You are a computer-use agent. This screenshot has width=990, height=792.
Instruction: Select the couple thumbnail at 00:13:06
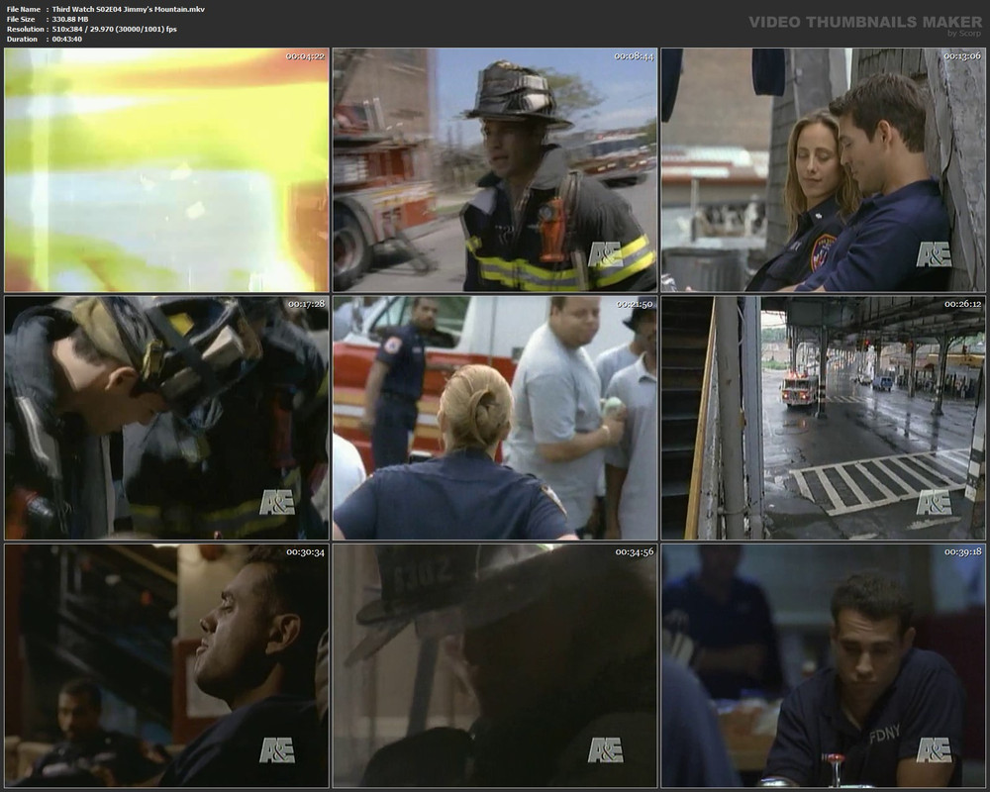(824, 170)
